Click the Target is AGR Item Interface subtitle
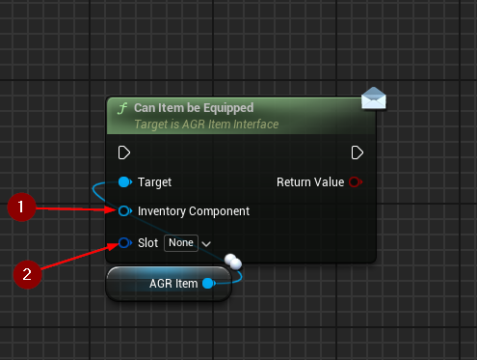 206,125
